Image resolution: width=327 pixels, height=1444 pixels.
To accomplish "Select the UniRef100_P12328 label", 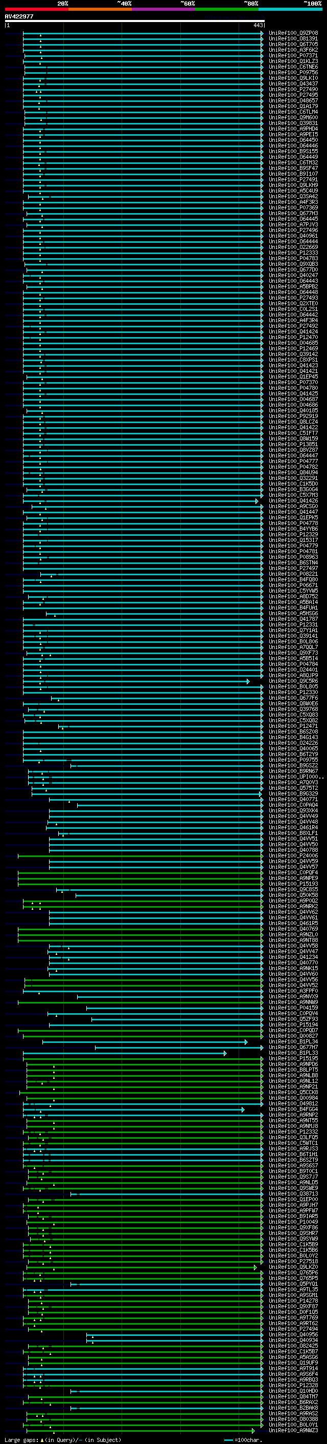I will point(293,1385).
